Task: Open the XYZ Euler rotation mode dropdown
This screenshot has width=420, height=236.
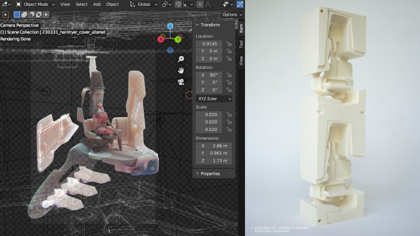Action: click(x=213, y=99)
